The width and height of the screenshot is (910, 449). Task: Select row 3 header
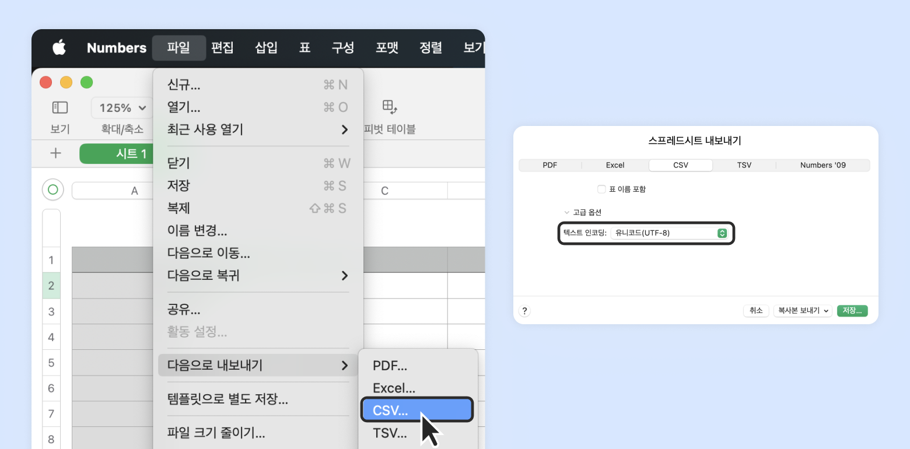pos(51,311)
